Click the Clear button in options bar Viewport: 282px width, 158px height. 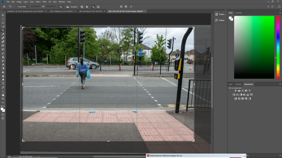pyautogui.click(x=61, y=7)
